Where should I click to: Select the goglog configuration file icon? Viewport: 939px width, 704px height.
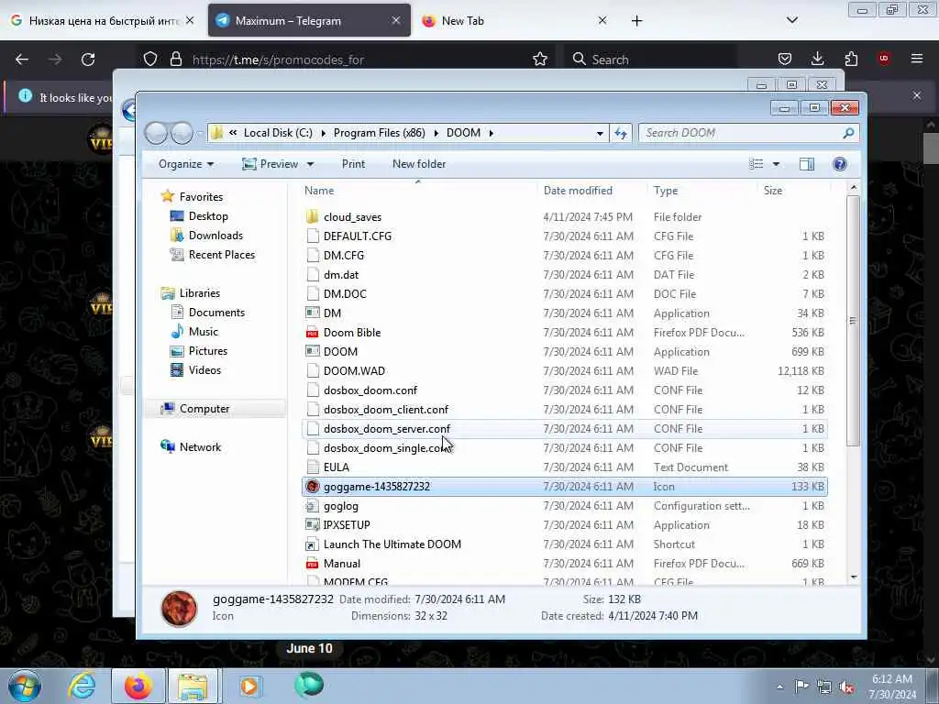pos(312,506)
